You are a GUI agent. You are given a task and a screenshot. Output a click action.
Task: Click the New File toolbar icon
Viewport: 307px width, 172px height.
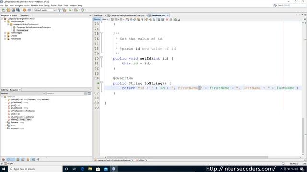3,10
